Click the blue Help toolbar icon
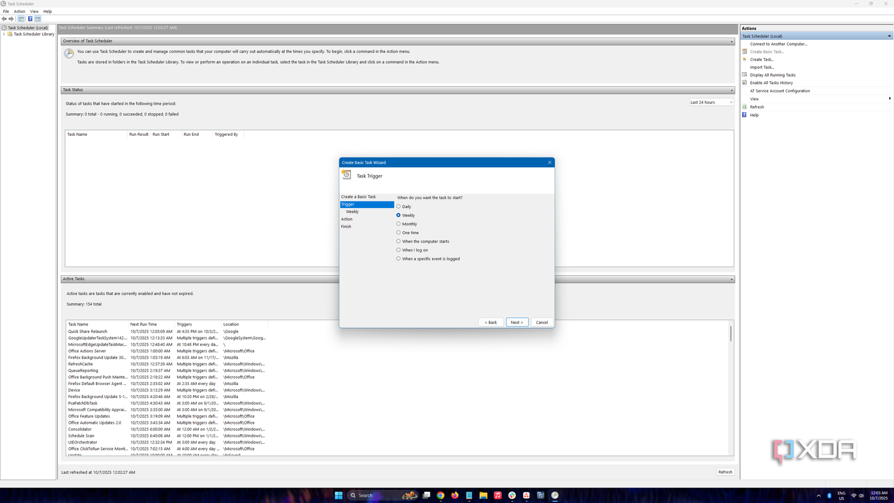Image resolution: width=894 pixels, height=503 pixels. pyautogui.click(x=30, y=19)
